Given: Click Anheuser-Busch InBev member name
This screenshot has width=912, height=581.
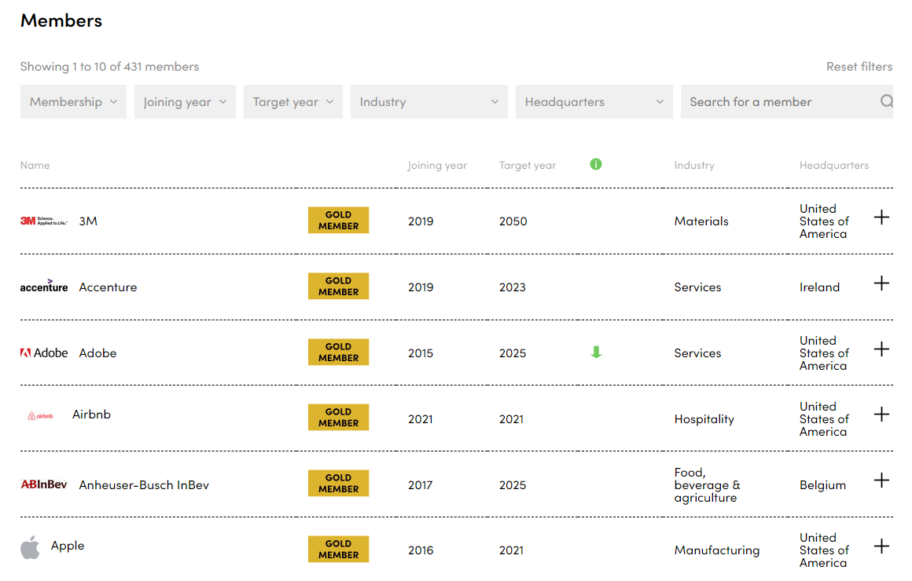Looking at the screenshot, I should click(x=144, y=484).
